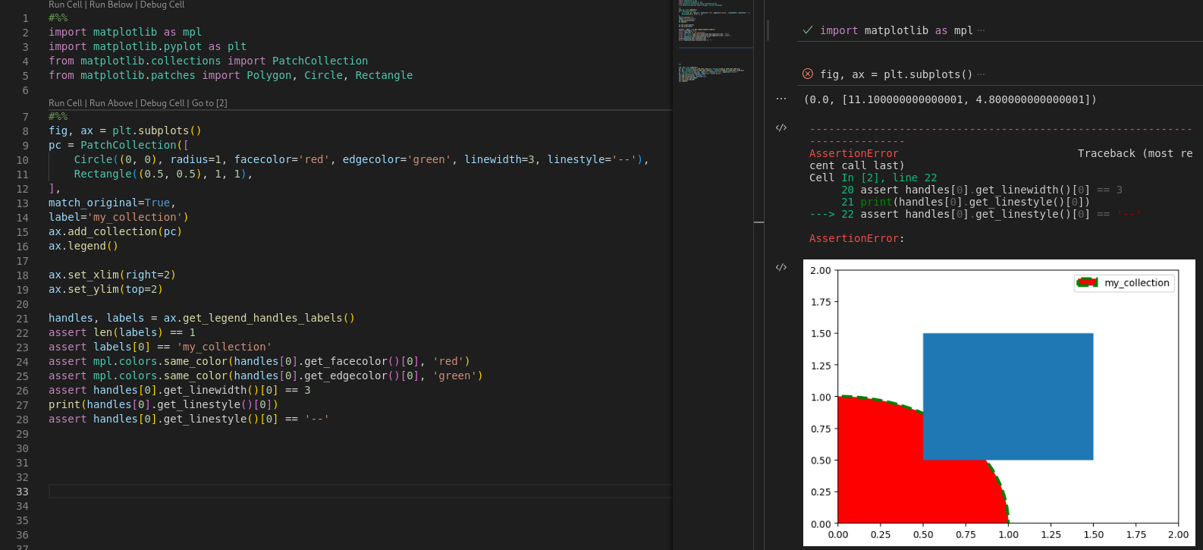Image resolution: width=1203 pixels, height=550 pixels.
Task: Click the 'my_collection' string on line 23
Action: [x=224, y=347]
